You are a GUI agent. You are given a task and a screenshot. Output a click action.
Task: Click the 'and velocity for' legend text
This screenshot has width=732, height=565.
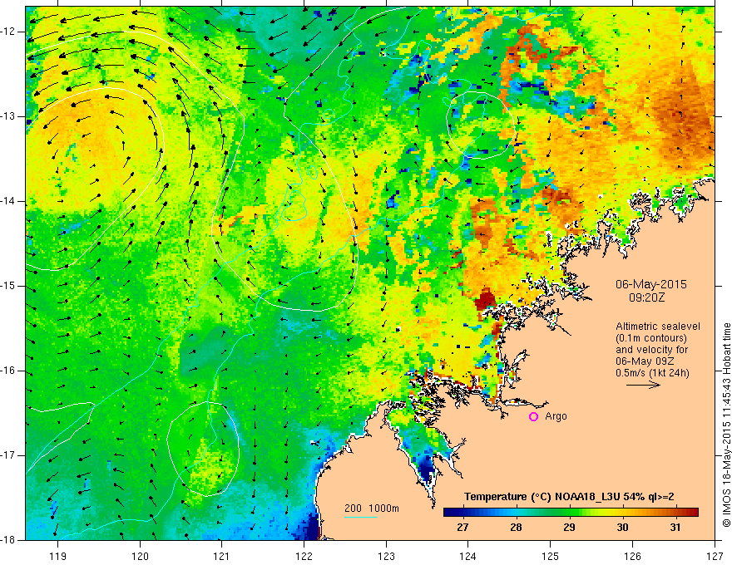(651, 350)
